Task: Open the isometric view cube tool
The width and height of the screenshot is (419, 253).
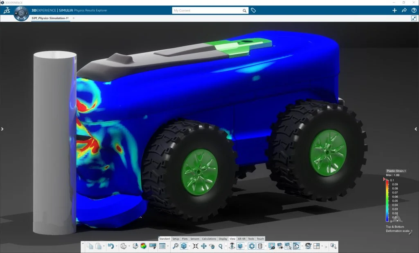Action: coord(184,246)
